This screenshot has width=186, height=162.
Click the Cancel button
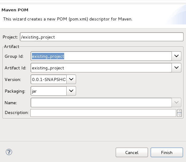tap(132, 153)
